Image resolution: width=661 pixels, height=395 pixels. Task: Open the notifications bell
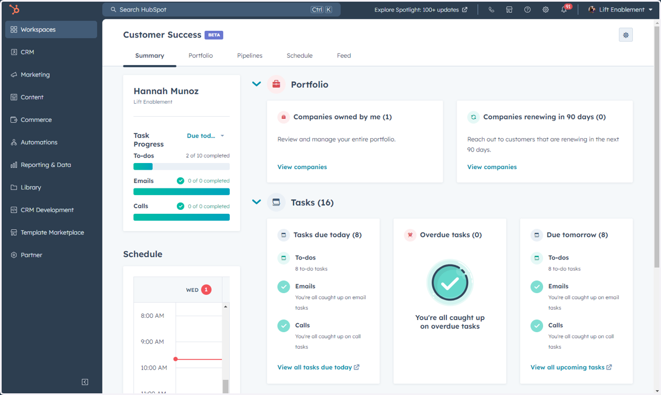pyautogui.click(x=564, y=9)
